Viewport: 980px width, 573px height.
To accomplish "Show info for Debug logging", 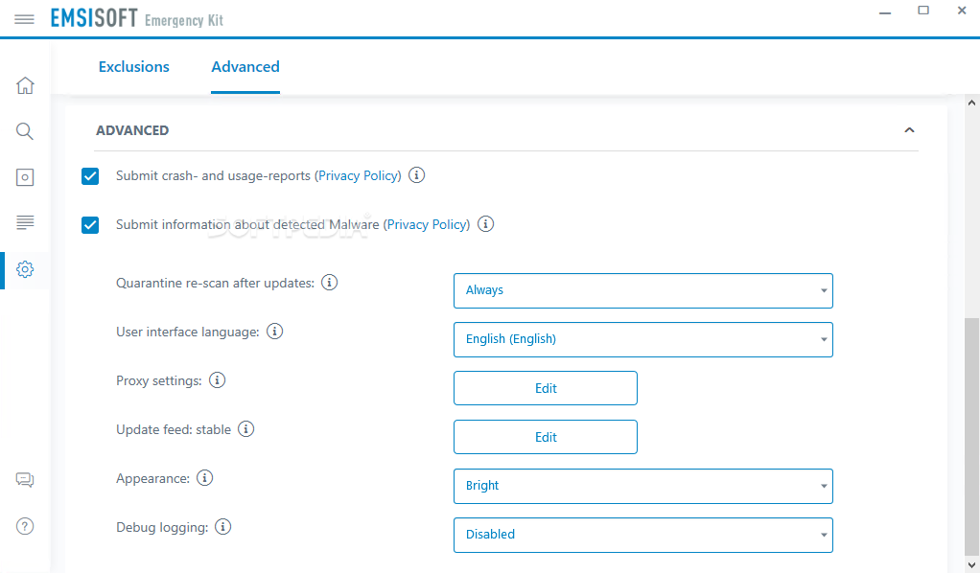I will click(223, 527).
